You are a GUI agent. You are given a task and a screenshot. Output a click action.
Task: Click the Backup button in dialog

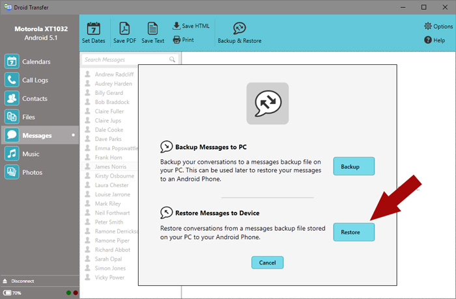coord(354,166)
